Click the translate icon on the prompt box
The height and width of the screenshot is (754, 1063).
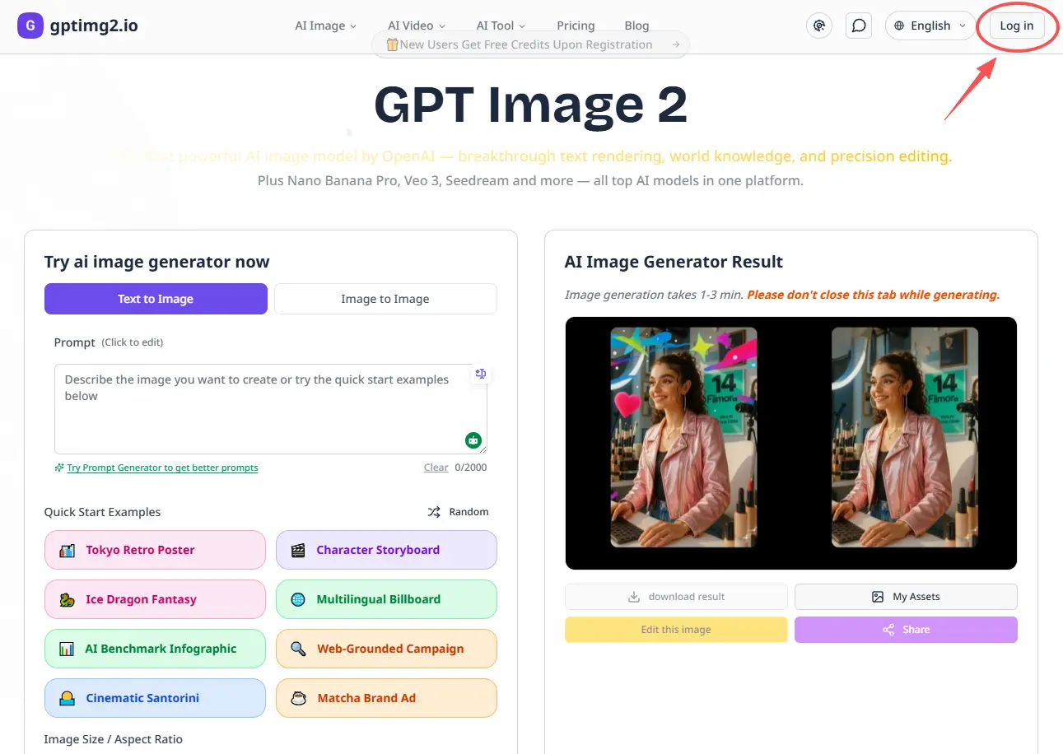[481, 374]
